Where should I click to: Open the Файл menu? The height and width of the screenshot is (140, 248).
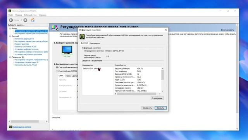(x=10, y=15)
